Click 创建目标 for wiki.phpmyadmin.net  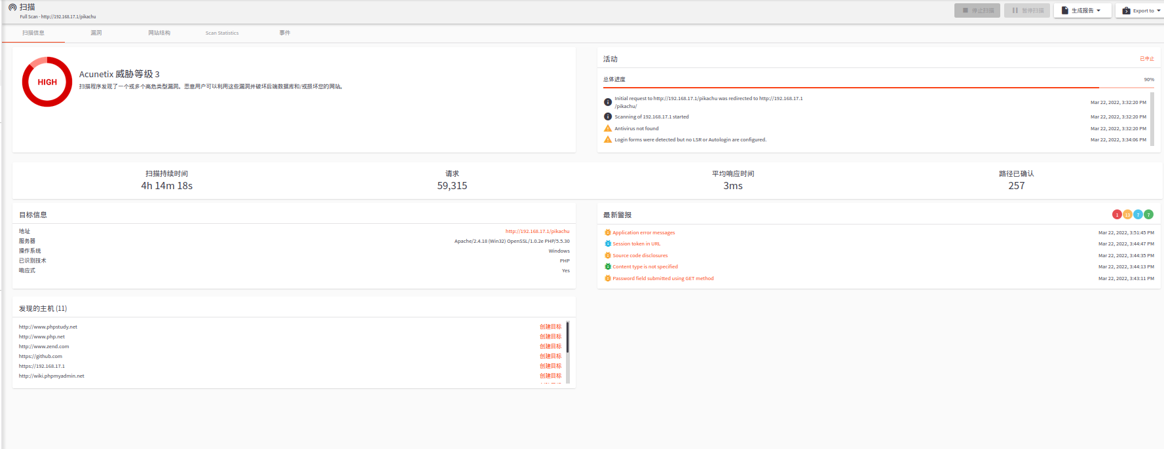550,376
